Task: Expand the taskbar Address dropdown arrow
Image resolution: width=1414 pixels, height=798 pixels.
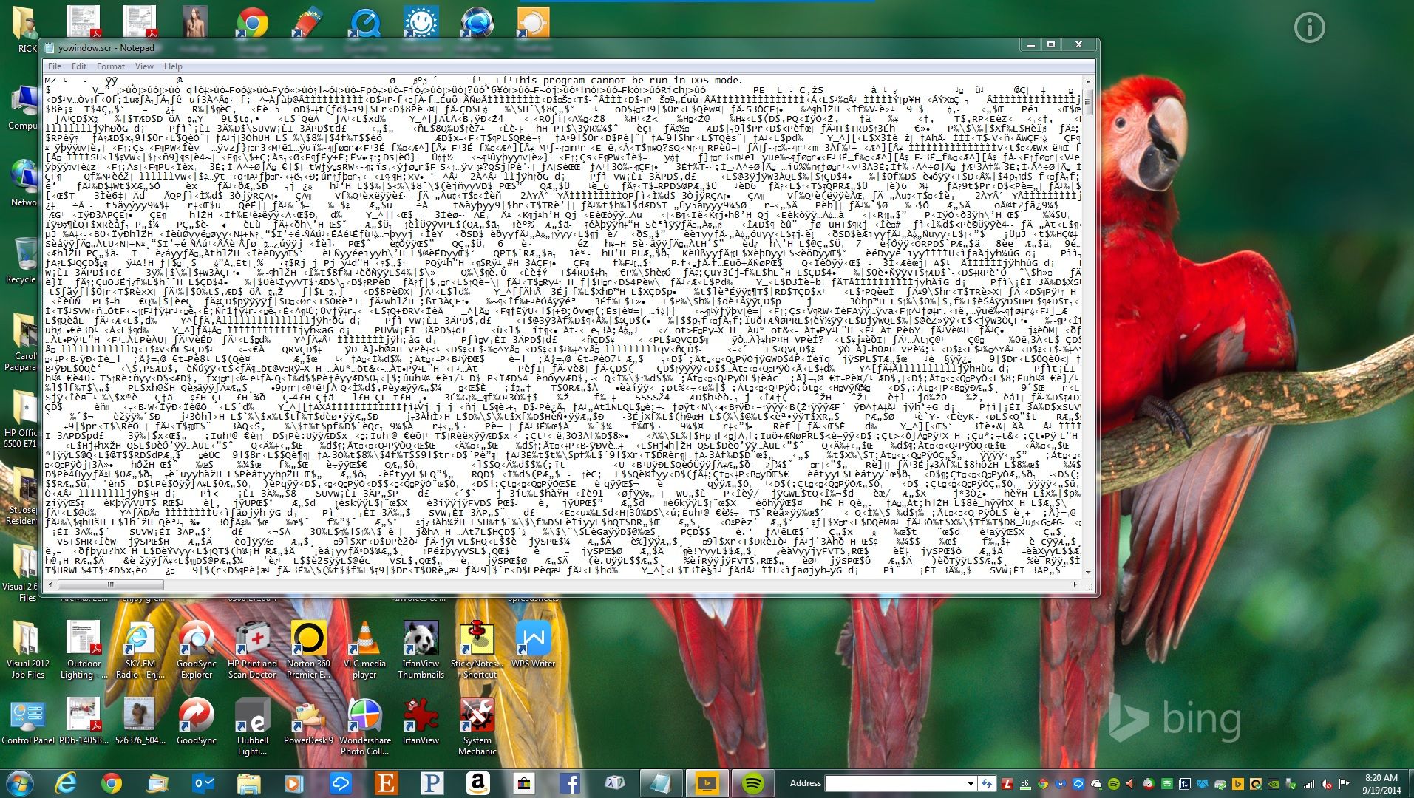Action: [970, 783]
